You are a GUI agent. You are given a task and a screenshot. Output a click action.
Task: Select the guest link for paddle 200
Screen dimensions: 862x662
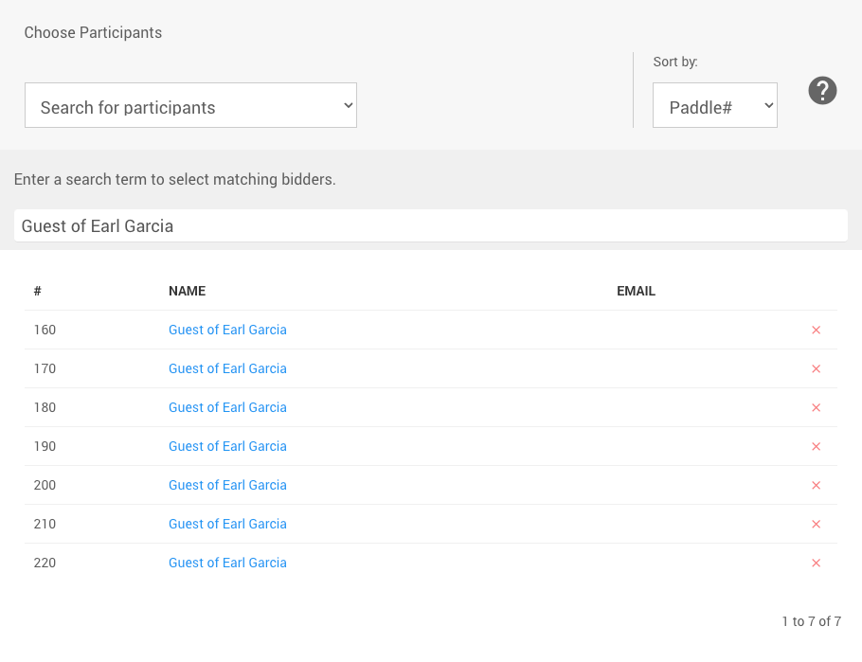pos(227,485)
